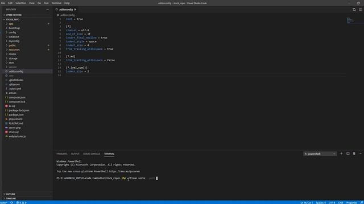Switch to the DEBUG CONSOLE tab
This screenshot has height=204, width=364.
(92, 154)
